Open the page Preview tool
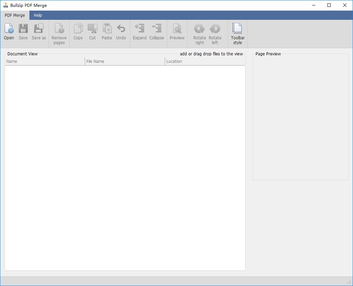353x286 pixels. tap(177, 29)
